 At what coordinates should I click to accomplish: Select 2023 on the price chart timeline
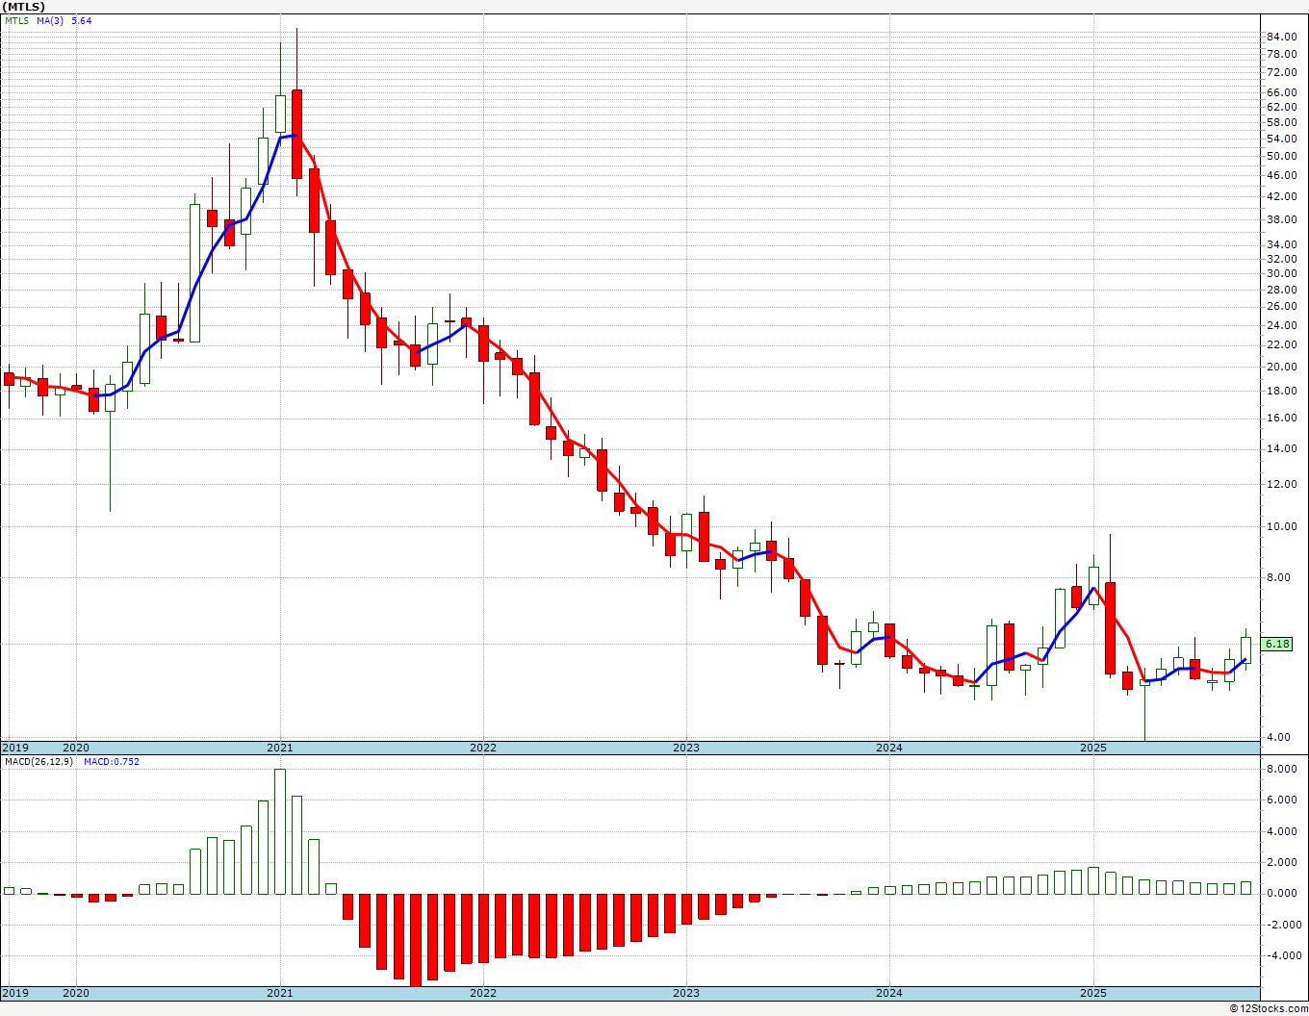(x=686, y=748)
